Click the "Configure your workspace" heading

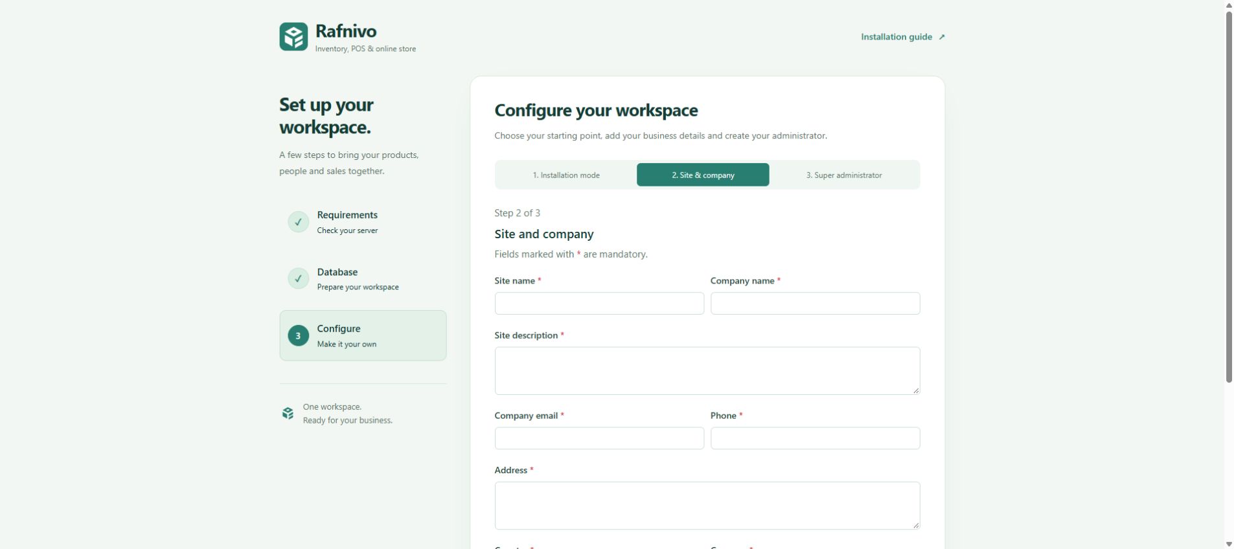tap(596, 111)
